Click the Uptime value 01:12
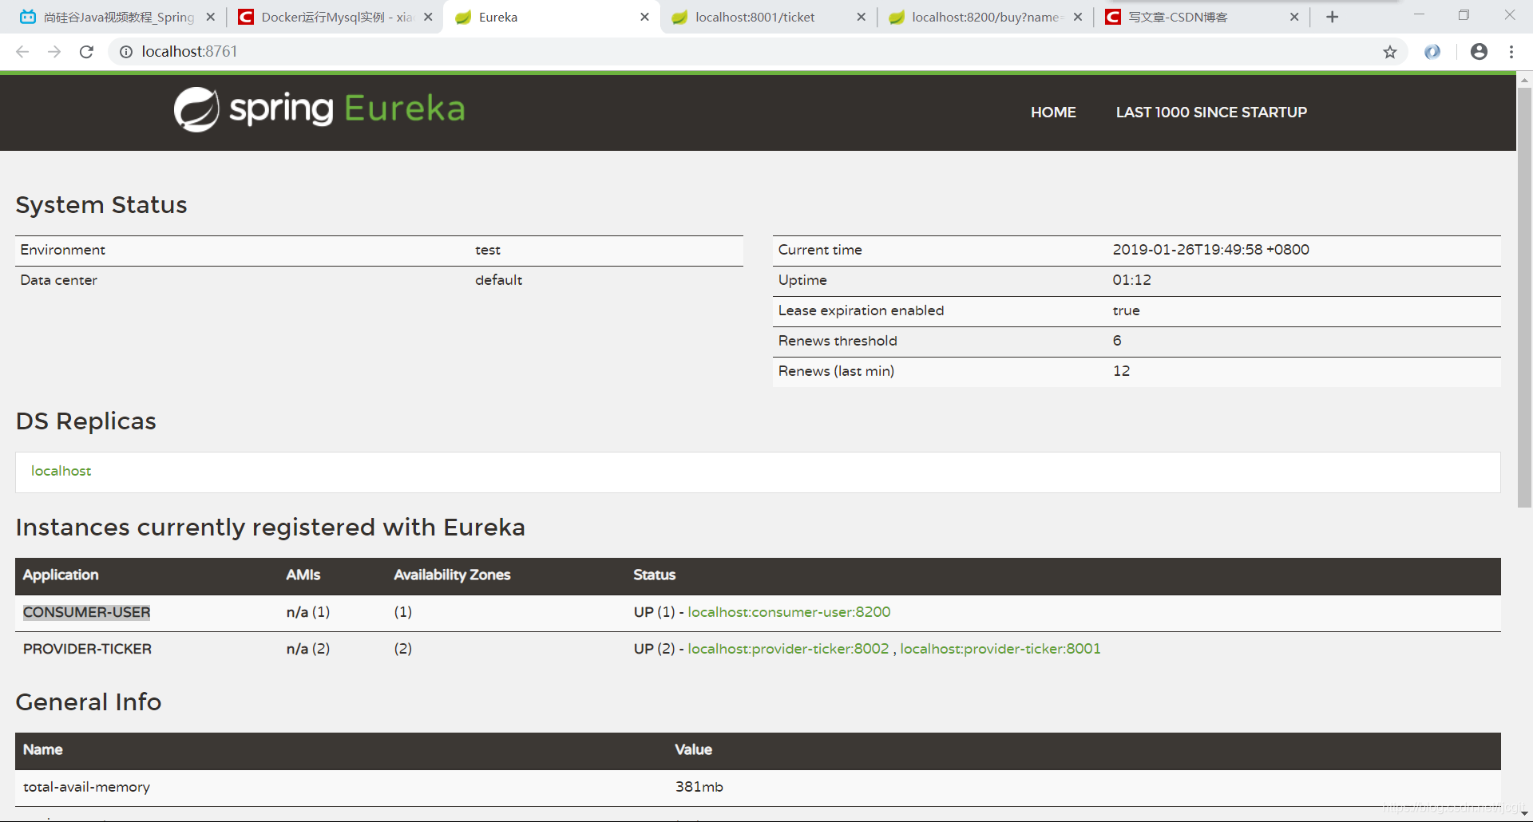 pyautogui.click(x=1131, y=280)
